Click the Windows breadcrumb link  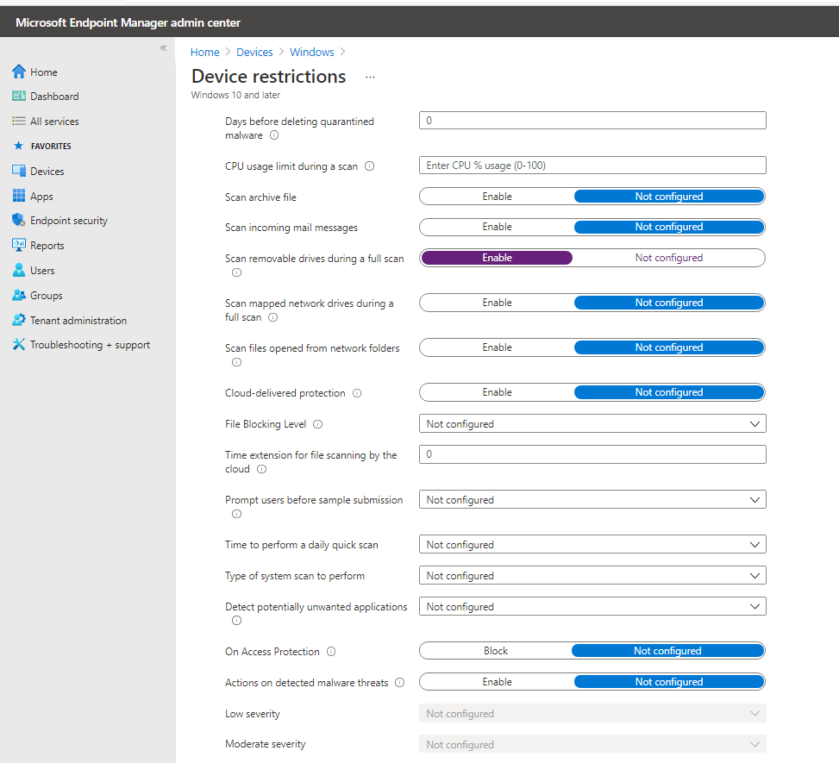coord(311,53)
